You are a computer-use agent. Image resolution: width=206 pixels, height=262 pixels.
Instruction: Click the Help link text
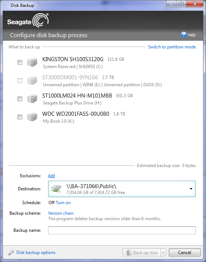[192, 35]
